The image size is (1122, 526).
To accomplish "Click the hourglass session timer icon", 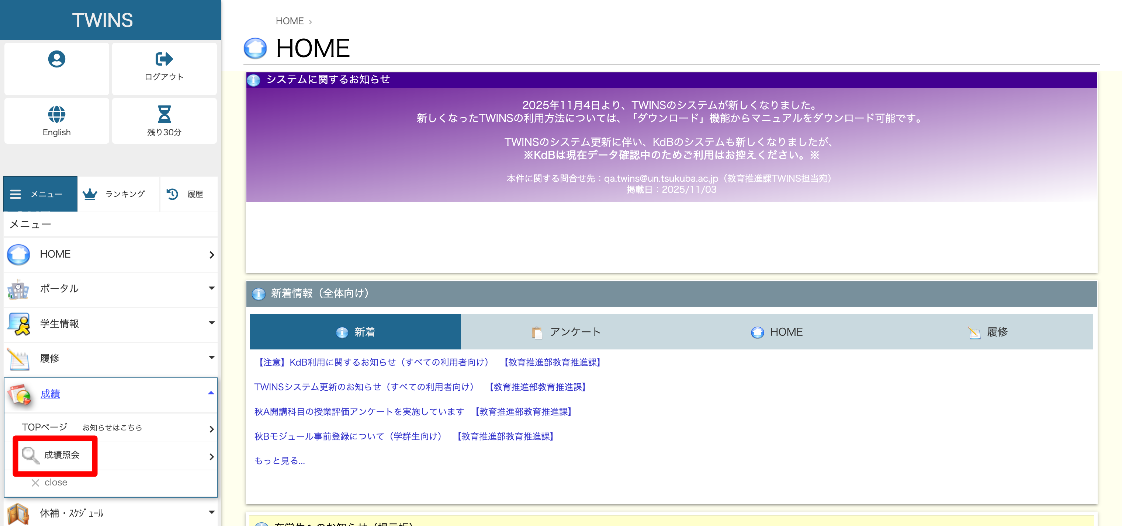I will (164, 114).
